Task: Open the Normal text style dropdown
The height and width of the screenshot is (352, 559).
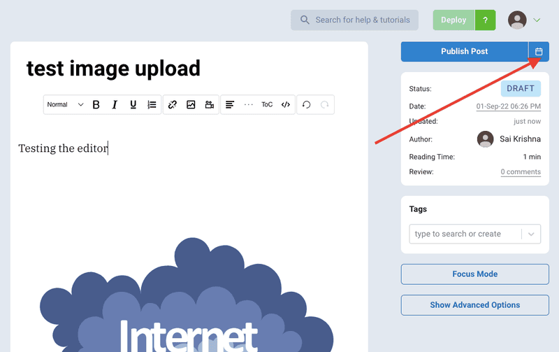Action: click(65, 105)
